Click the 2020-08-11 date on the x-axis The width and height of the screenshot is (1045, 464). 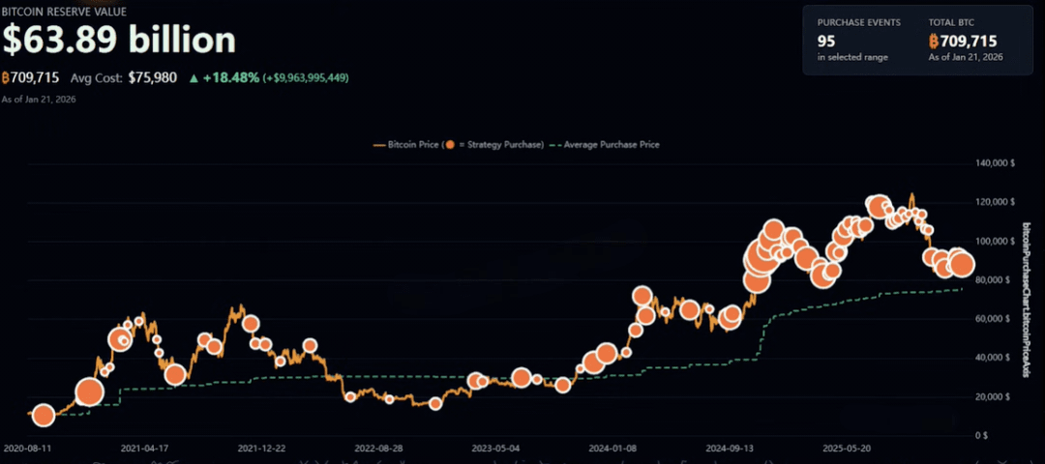pyautogui.click(x=27, y=449)
